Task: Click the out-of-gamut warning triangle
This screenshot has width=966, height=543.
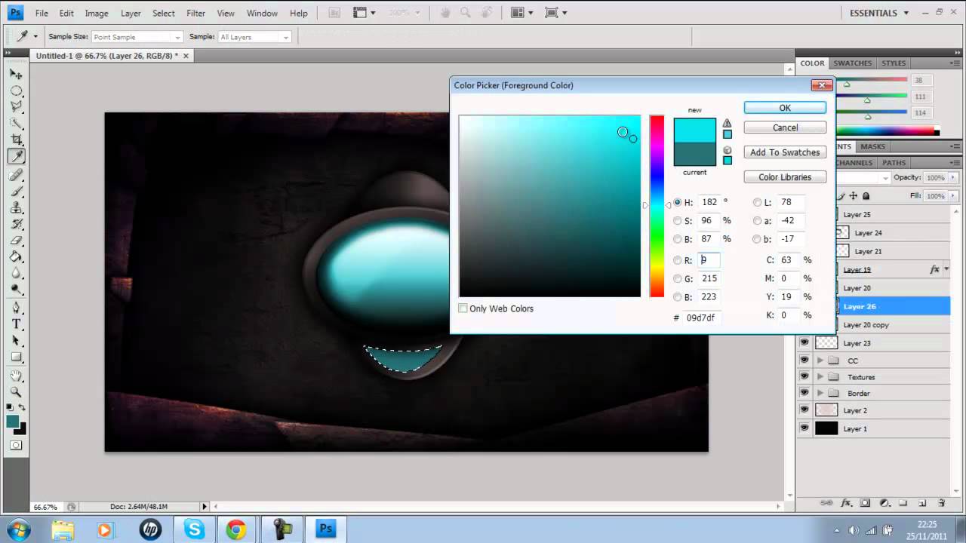Action: pos(727,123)
